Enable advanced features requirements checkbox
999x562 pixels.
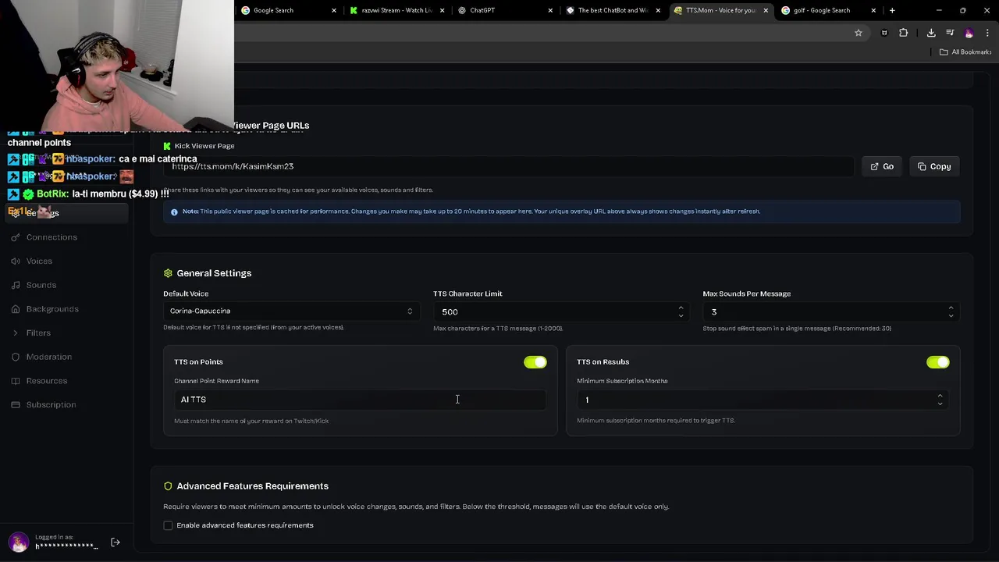[x=168, y=525]
